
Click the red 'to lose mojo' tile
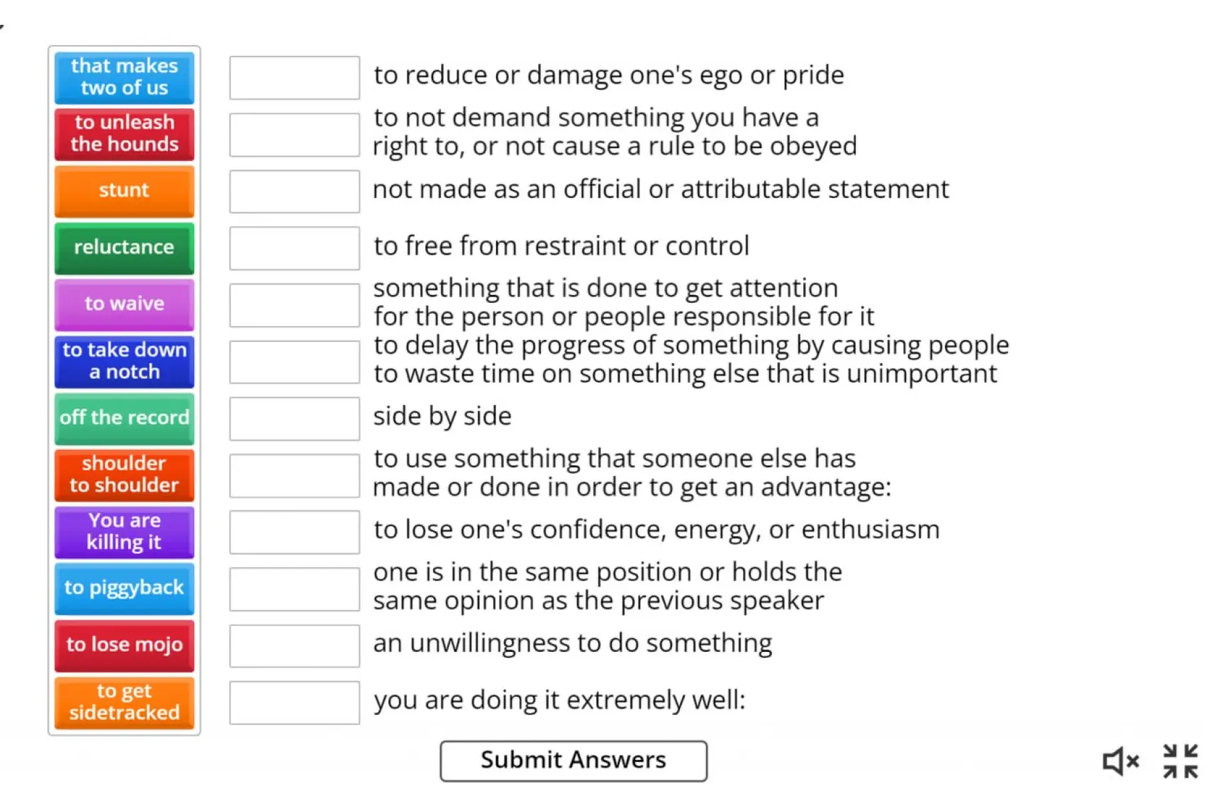tap(124, 645)
